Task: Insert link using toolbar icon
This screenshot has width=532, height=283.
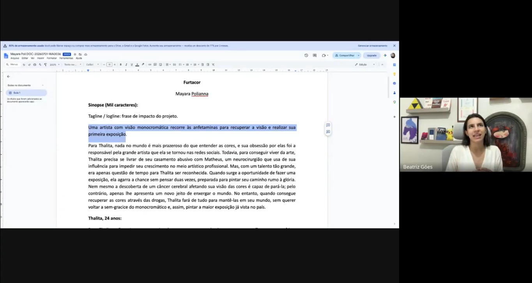Action: point(150,65)
